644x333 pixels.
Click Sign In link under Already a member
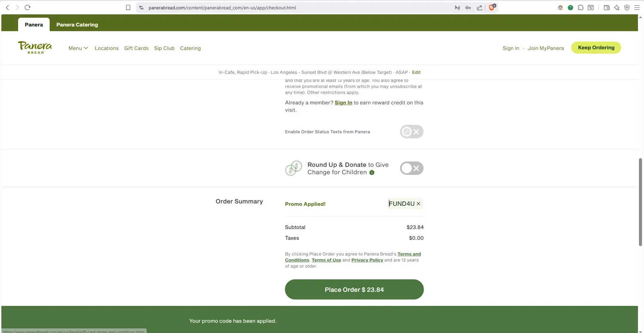tap(343, 103)
